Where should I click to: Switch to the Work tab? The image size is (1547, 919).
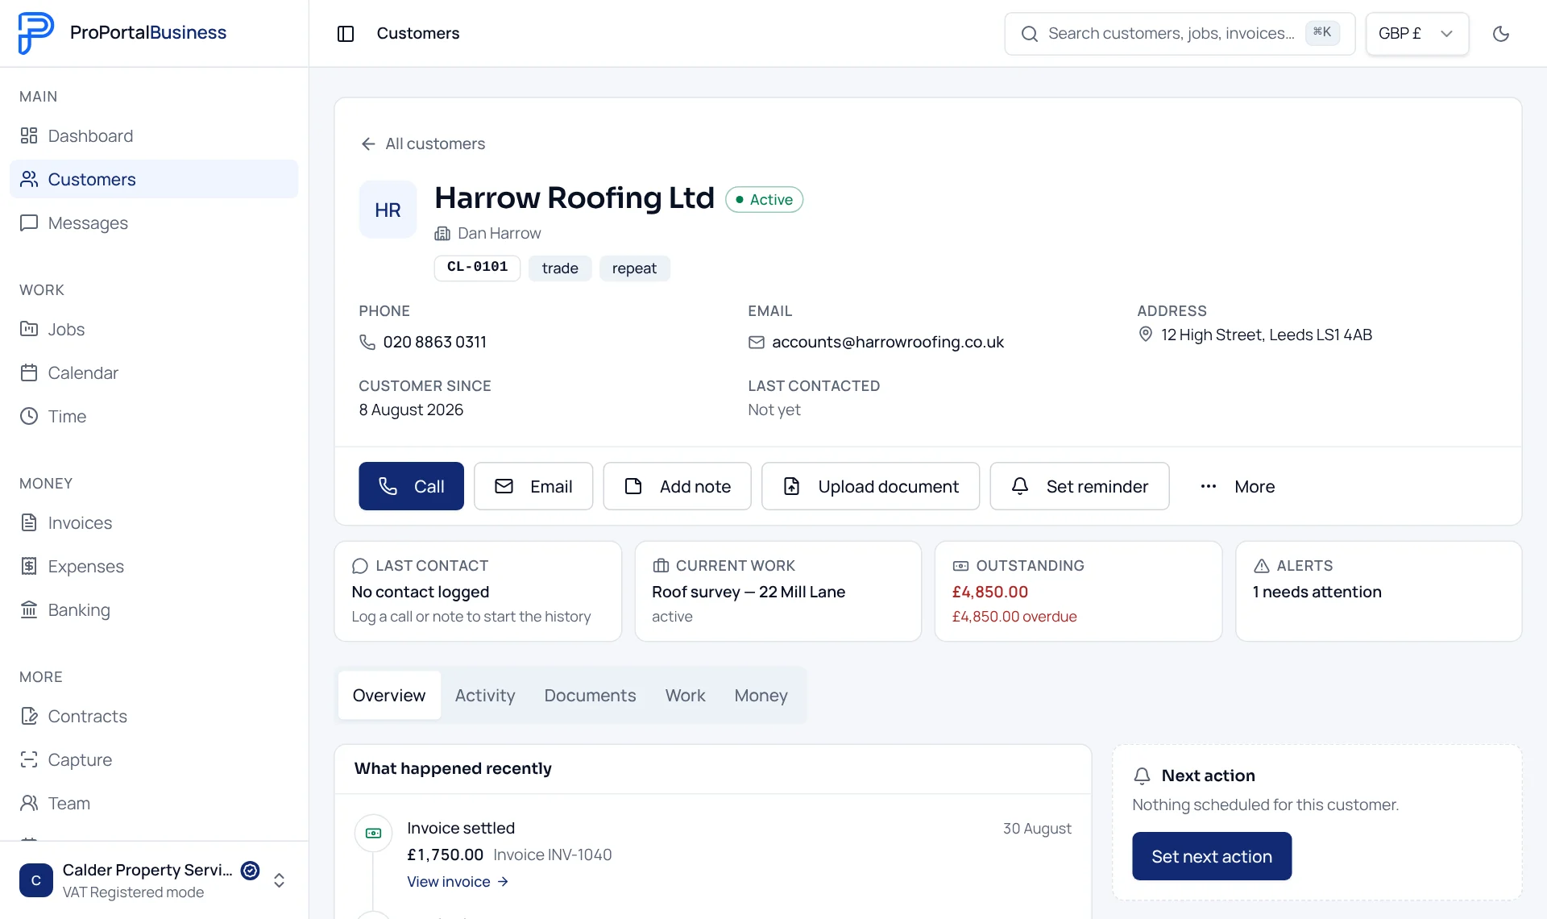(x=685, y=695)
